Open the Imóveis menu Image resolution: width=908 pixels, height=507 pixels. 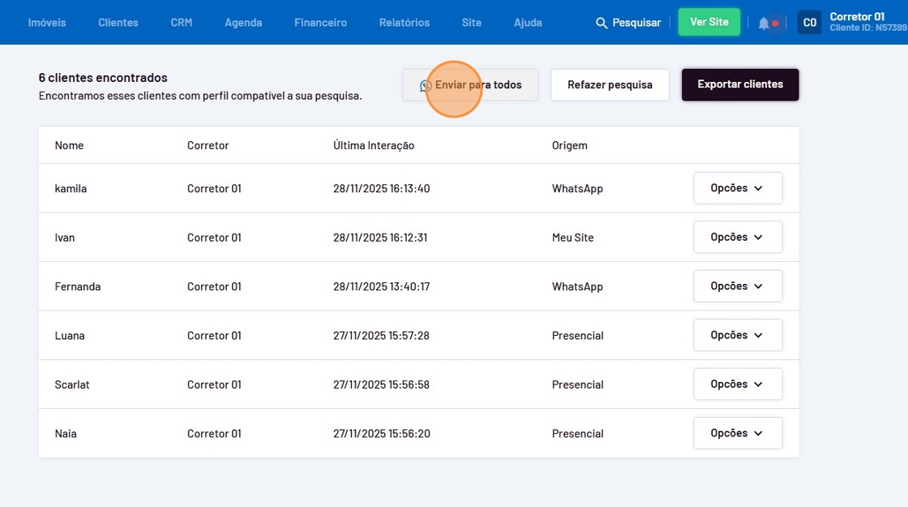click(x=47, y=23)
